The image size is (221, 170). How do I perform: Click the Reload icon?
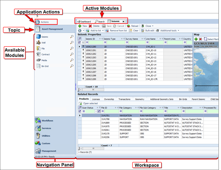(128, 26)
